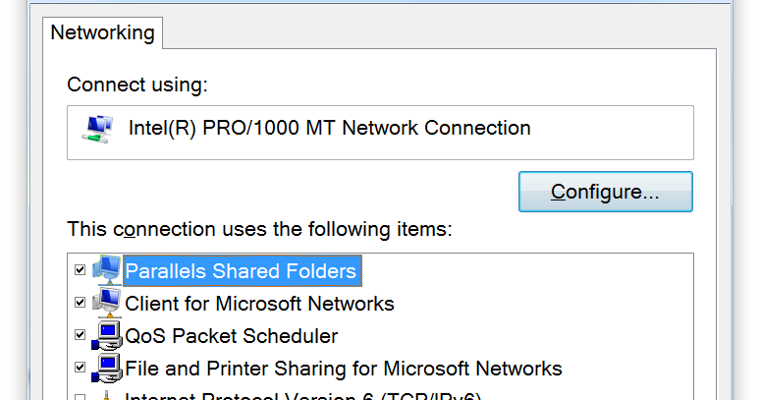
Task: Select Client for Microsoft Networks text label
Action: pyautogui.click(x=259, y=304)
